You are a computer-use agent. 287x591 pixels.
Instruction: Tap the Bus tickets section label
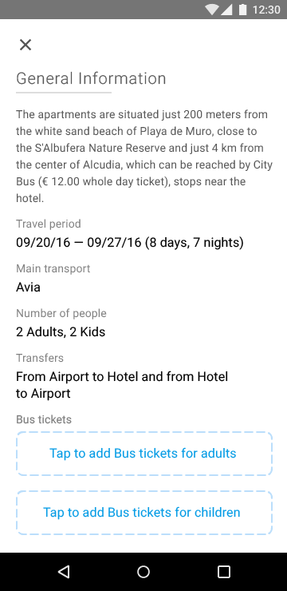pyautogui.click(x=44, y=419)
